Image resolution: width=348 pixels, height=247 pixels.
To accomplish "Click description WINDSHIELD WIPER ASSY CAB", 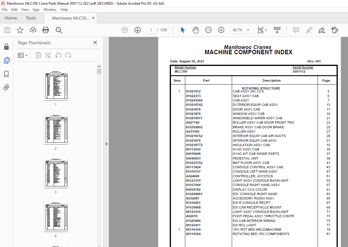I will 258,118.
